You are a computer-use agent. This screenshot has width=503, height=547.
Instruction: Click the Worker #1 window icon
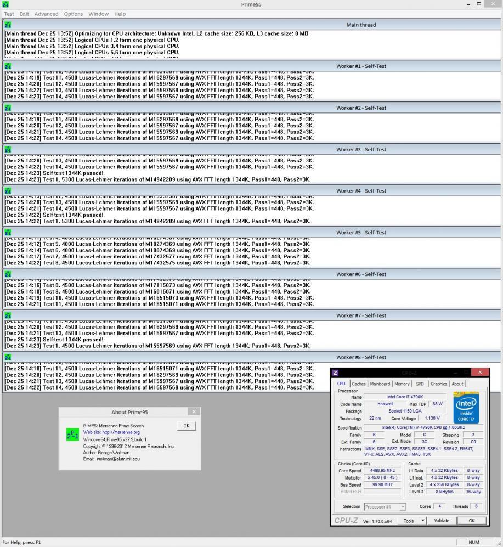(8, 66)
